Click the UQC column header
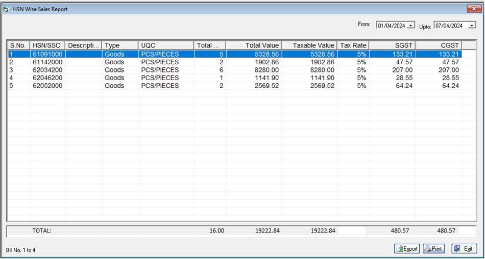This screenshot has width=485, height=259. (166, 45)
